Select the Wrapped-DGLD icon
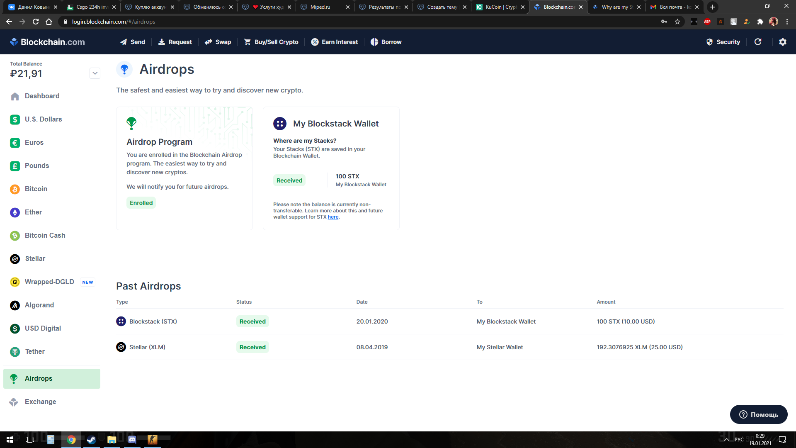The height and width of the screenshot is (448, 796). pyautogui.click(x=15, y=282)
